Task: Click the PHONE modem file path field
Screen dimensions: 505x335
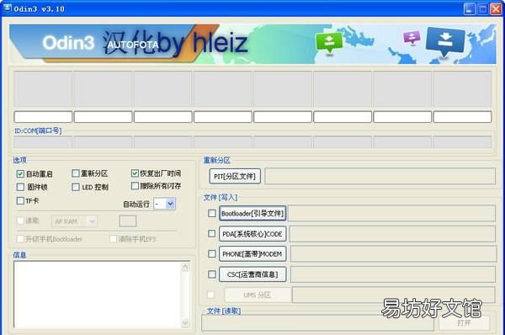Action: pyautogui.click(x=393, y=254)
